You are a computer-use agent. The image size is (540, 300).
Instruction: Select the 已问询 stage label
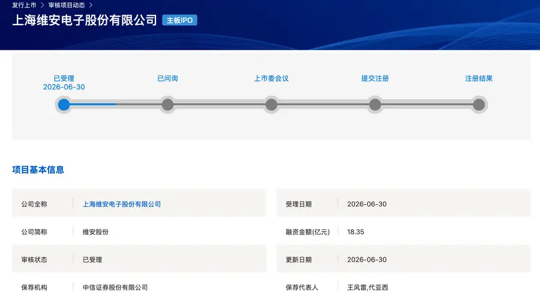coord(168,78)
